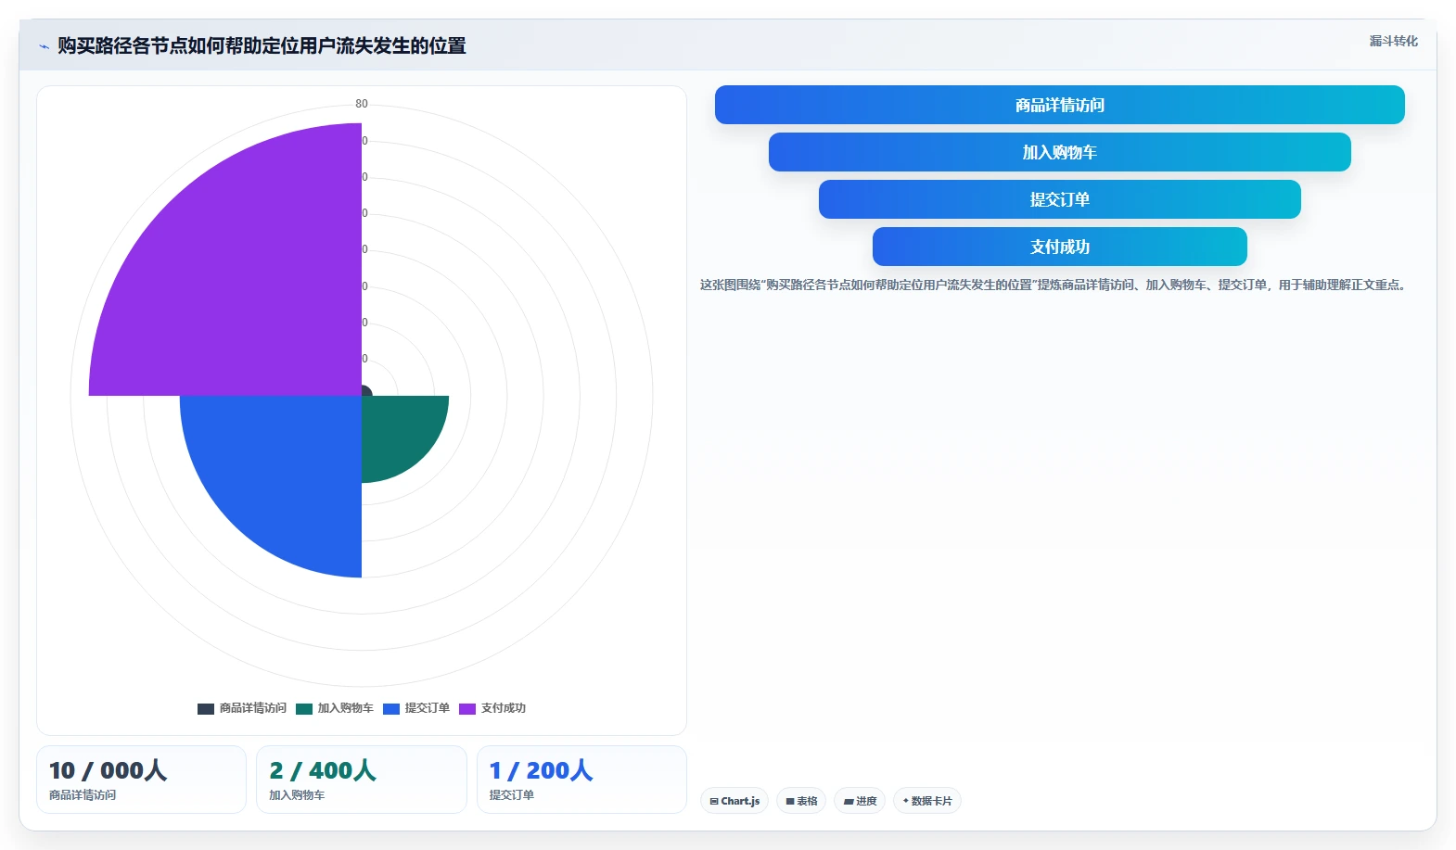This screenshot has width=1456, height=850.
Task: Select the 支付成功 funnel bar
Action: pos(1059,247)
